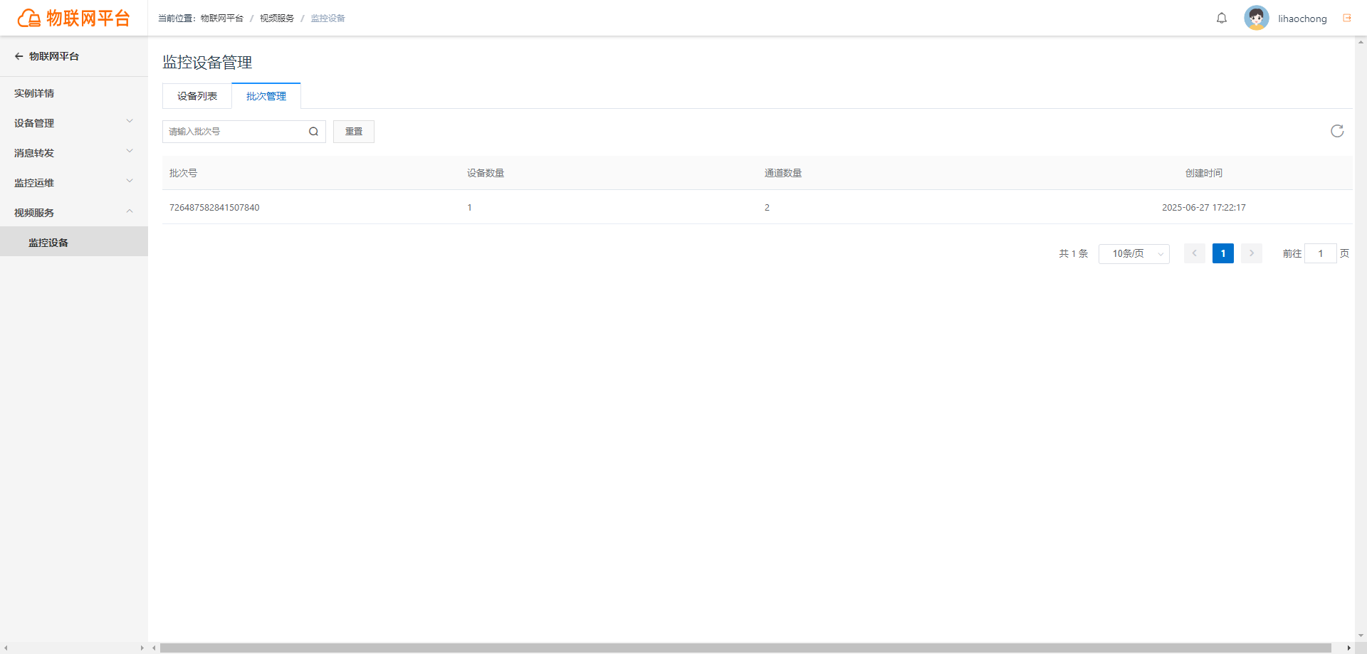1367x654 pixels.
Task: Click the search magnifier icon in batch field
Action: pyautogui.click(x=313, y=132)
